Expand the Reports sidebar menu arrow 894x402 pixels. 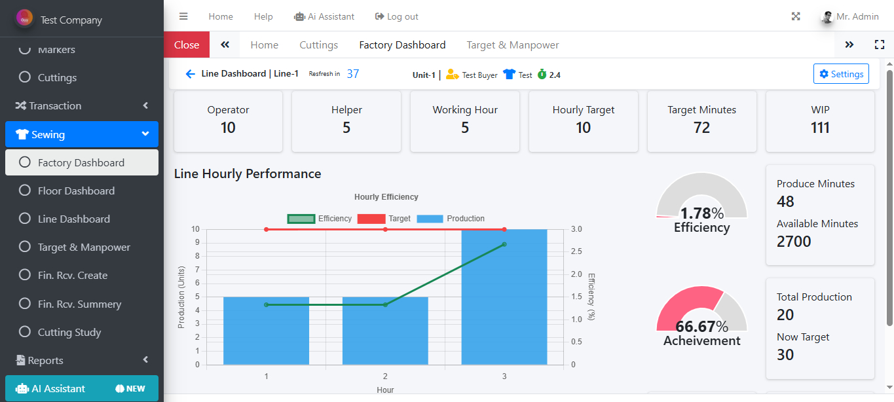(x=145, y=360)
